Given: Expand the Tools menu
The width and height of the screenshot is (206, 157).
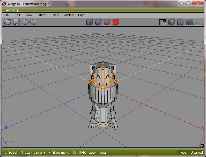Looking at the screenshot, I should [55, 15].
